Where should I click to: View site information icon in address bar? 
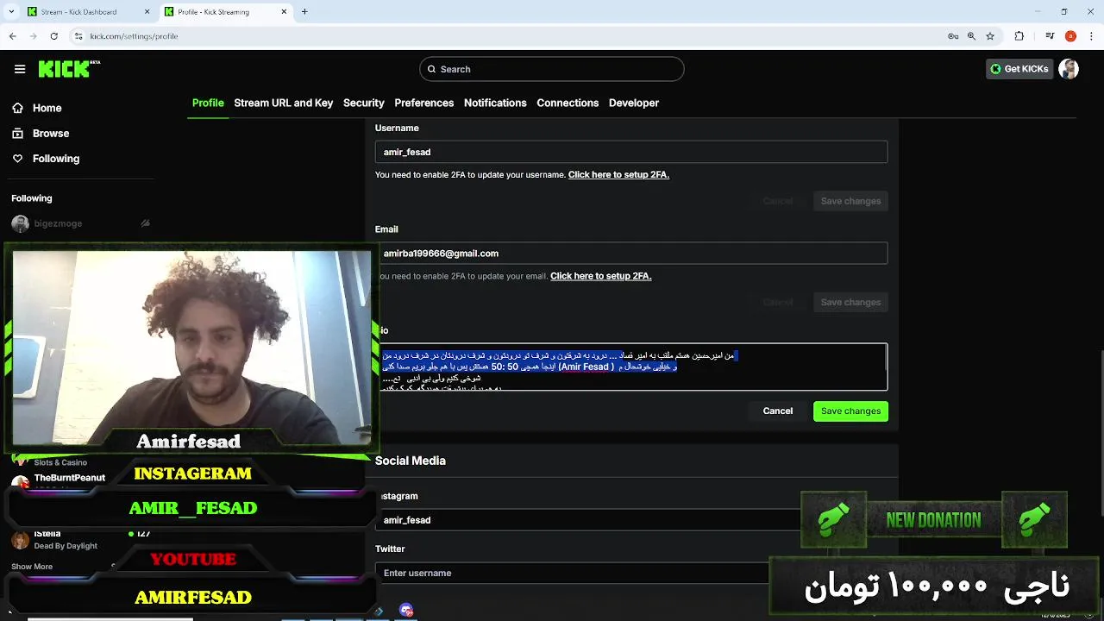[x=78, y=36]
